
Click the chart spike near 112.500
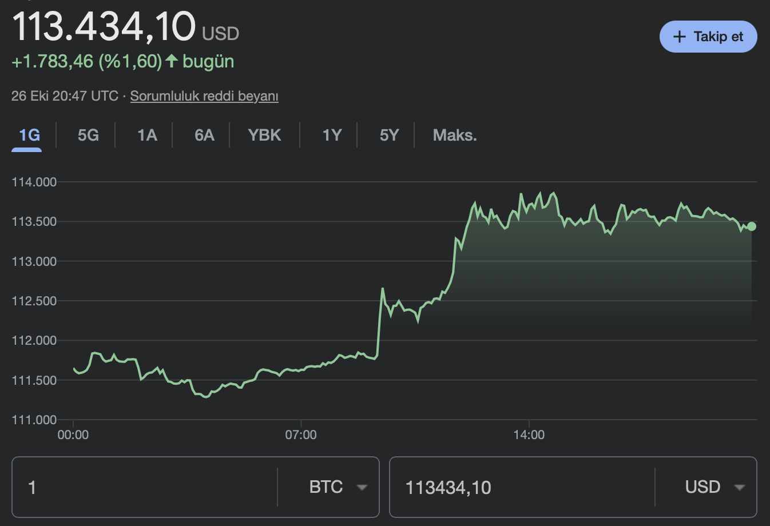382,289
